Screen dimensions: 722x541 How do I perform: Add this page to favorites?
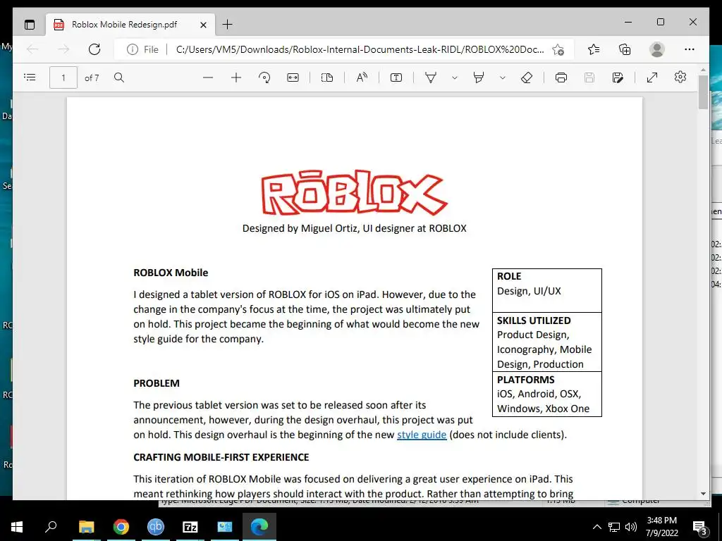[x=558, y=49]
